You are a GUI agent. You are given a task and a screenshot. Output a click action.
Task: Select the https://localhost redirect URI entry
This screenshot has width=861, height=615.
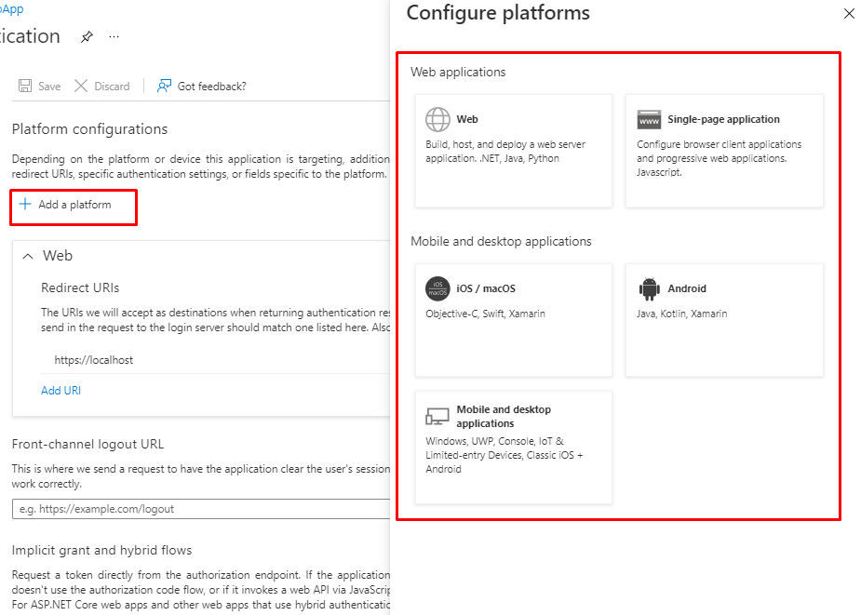click(93, 360)
